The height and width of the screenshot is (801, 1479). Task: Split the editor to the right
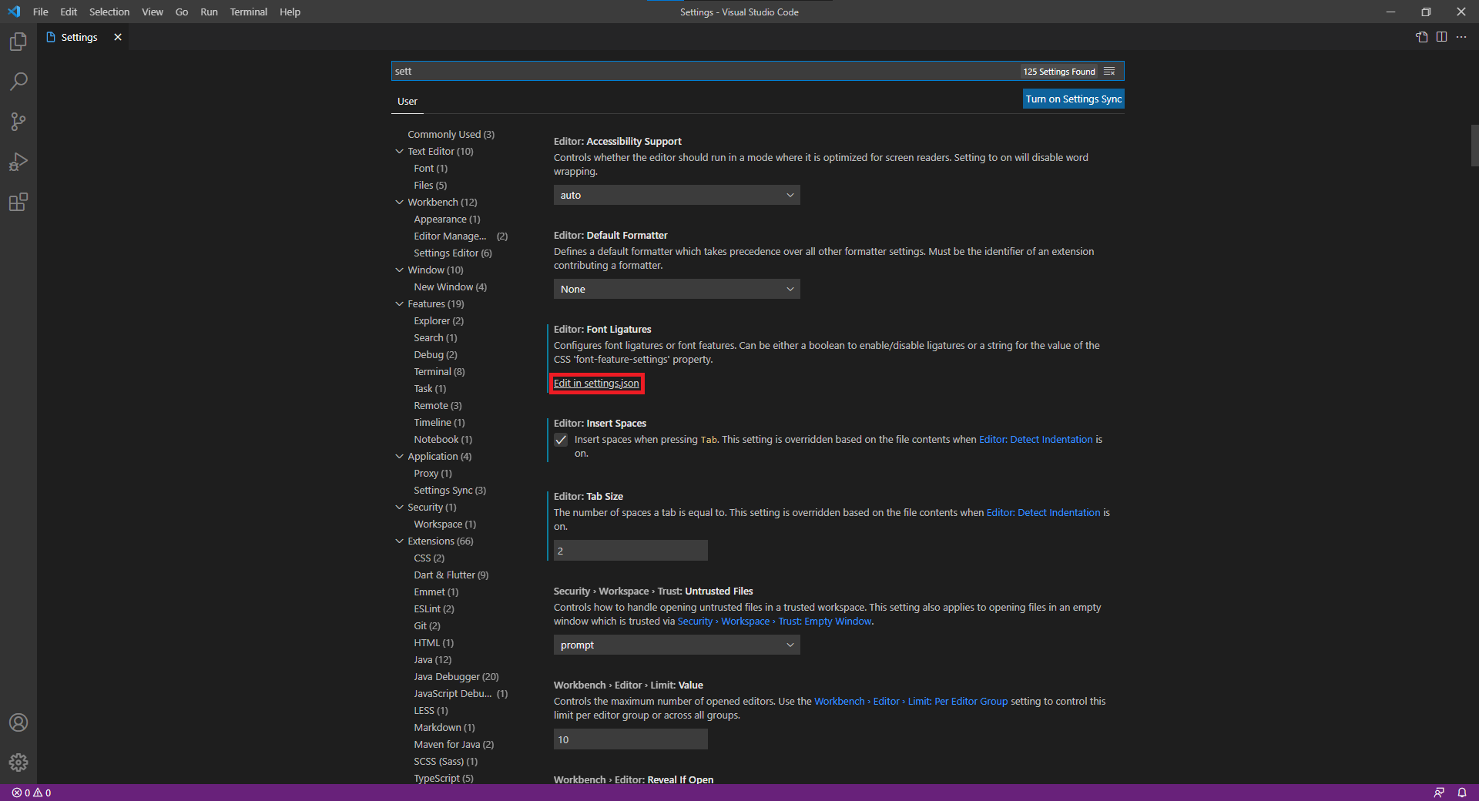[1441, 37]
